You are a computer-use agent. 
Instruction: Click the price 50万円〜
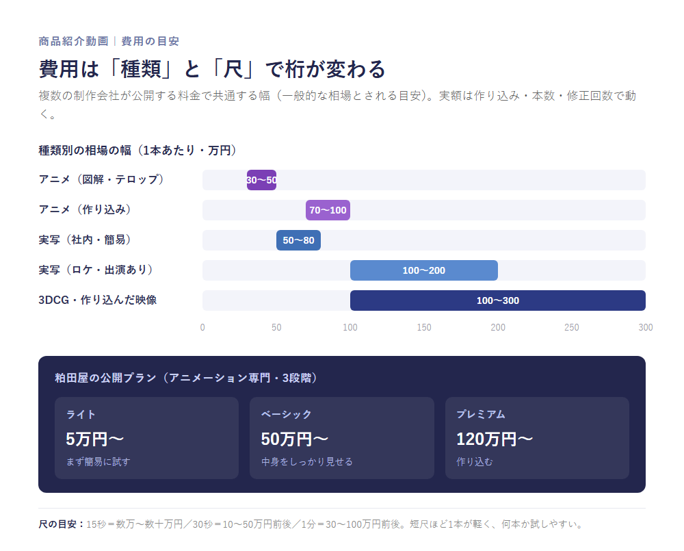(294, 439)
